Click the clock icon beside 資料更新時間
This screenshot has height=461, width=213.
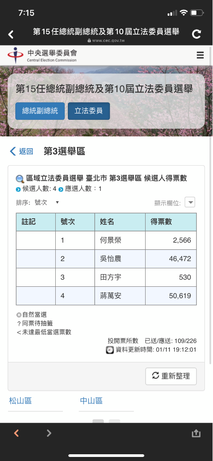[110, 350]
